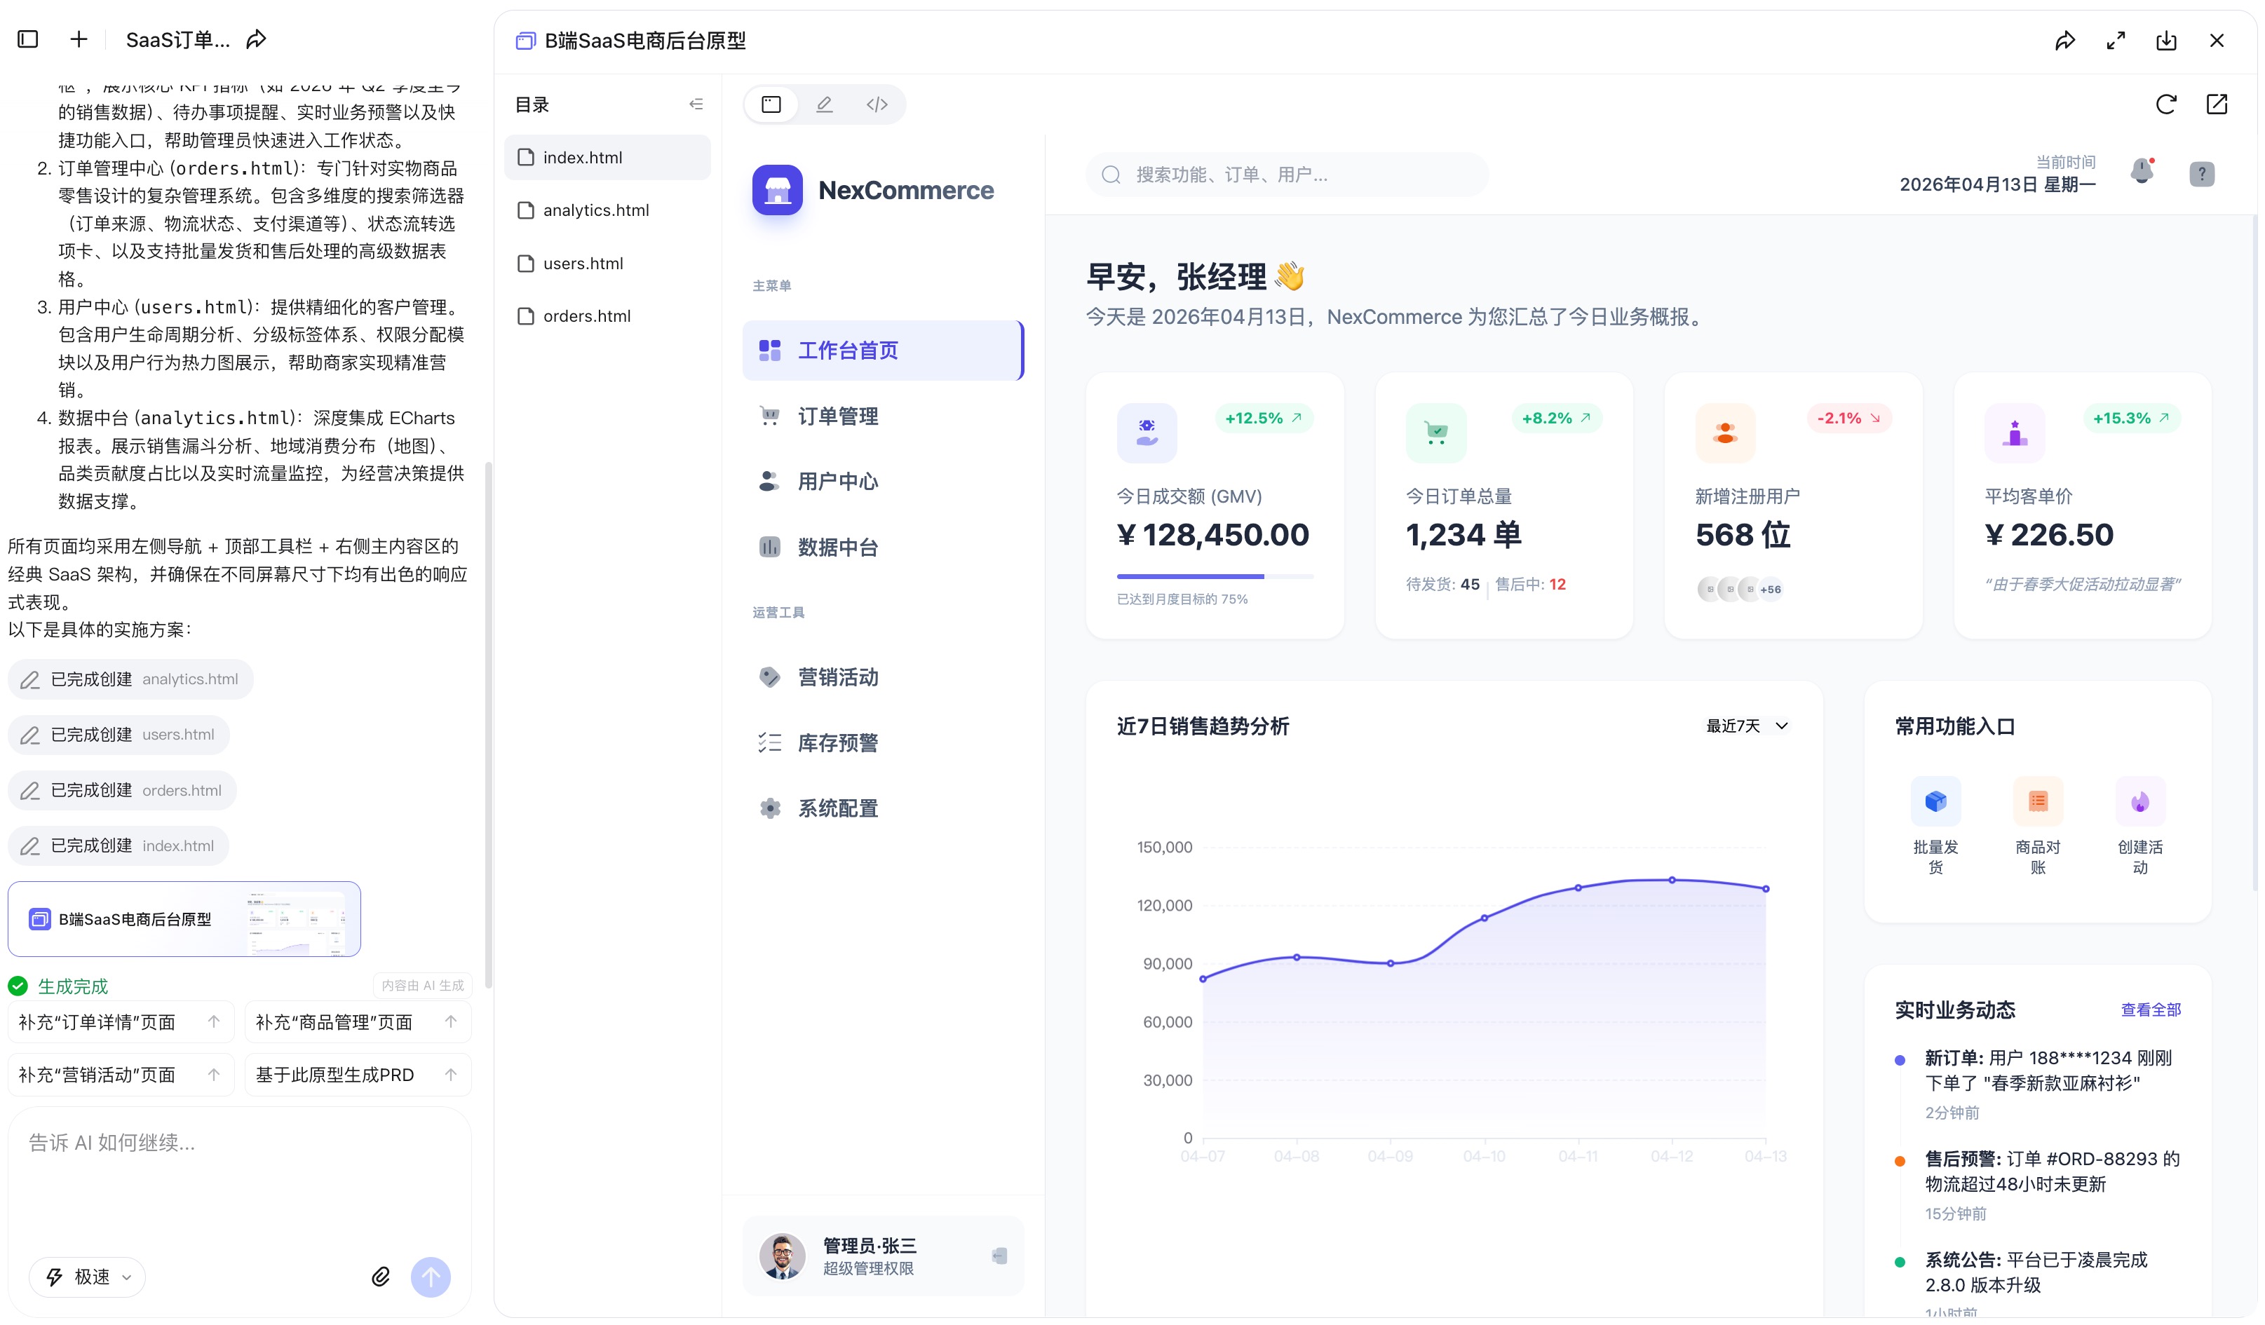Open the 最近7天 range dropdown
Image resolution: width=2265 pixels, height=1325 pixels.
[x=1746, y=726]
